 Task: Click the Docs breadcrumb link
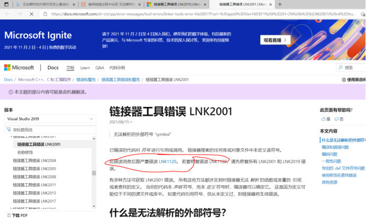(8, 79)
